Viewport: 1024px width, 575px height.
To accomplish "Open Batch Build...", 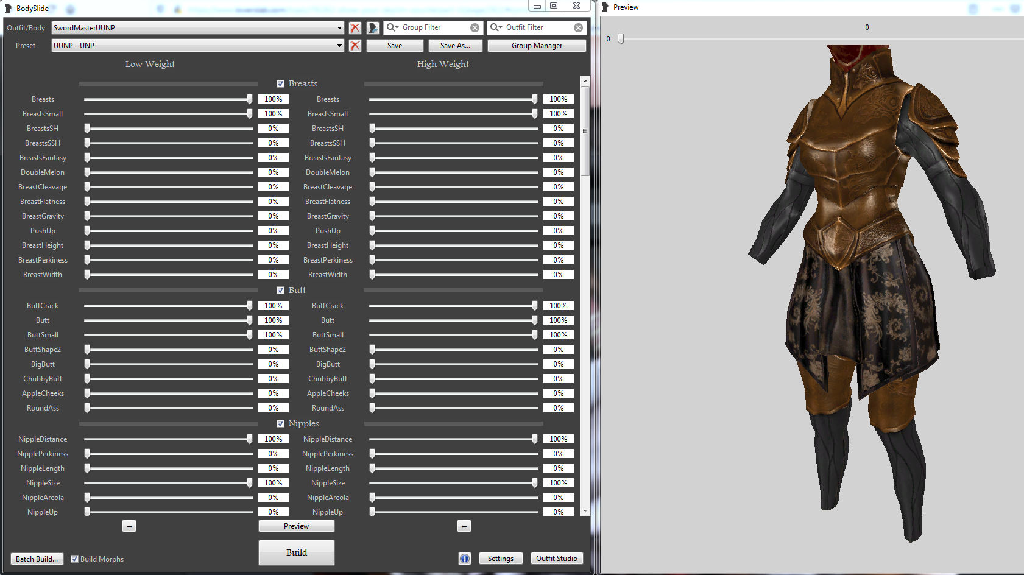I will 37,559.
